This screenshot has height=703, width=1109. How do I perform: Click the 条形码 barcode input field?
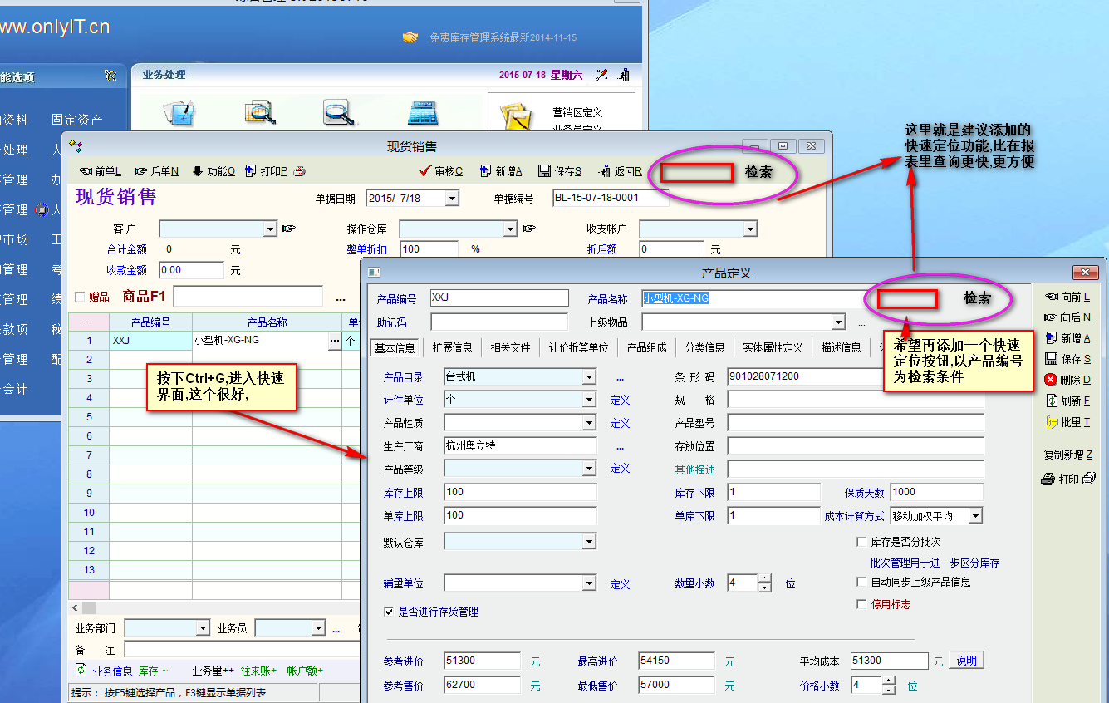(802, 377)
